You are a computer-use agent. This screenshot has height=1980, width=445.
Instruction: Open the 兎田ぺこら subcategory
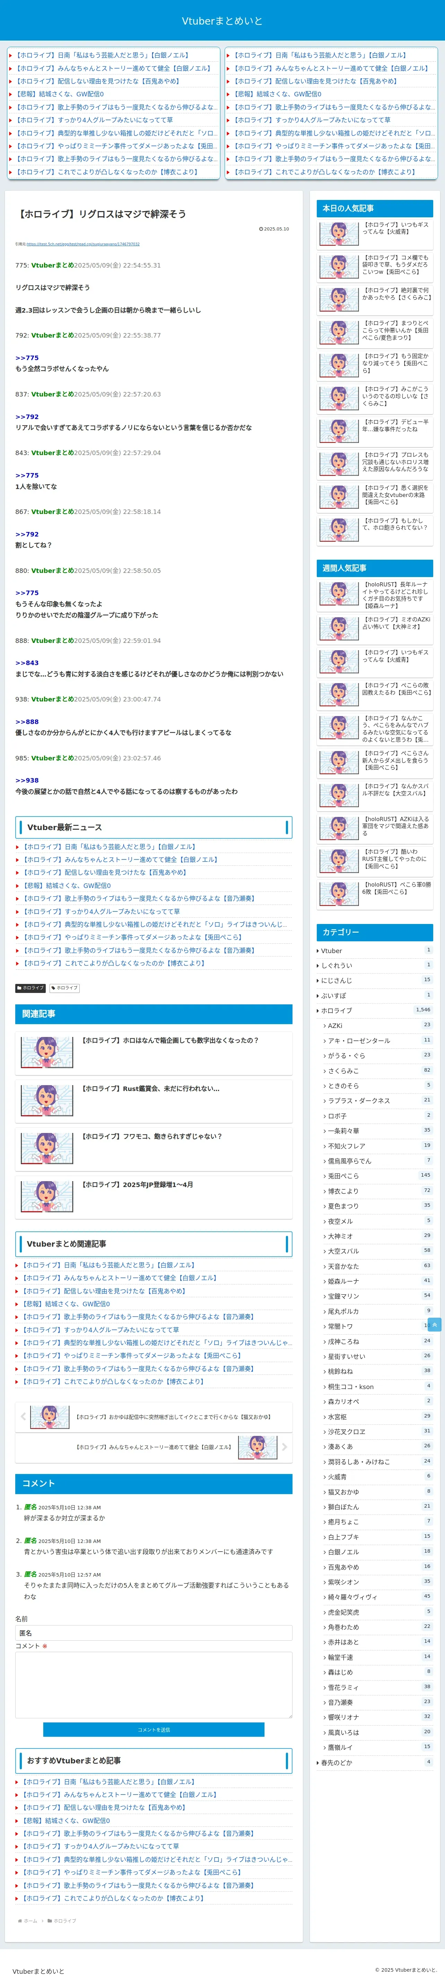pos(378,1175)
